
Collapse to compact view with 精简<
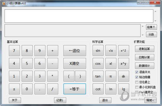(x=151, y=100)
